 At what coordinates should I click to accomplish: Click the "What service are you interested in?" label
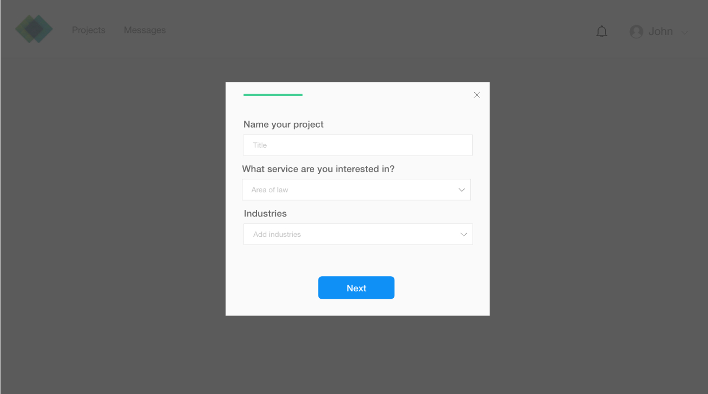coord(318,169)
